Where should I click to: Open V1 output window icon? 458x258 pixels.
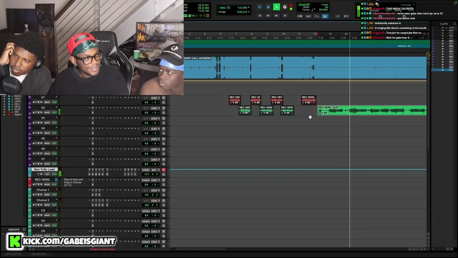(164, 98)
